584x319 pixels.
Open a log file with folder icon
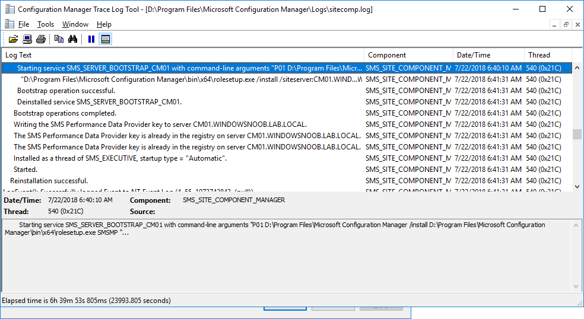click(x=14, y=39)
